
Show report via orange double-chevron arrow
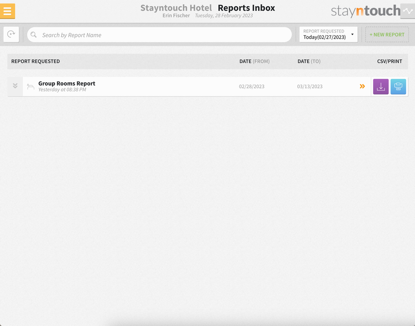click(x=362, y=86)
